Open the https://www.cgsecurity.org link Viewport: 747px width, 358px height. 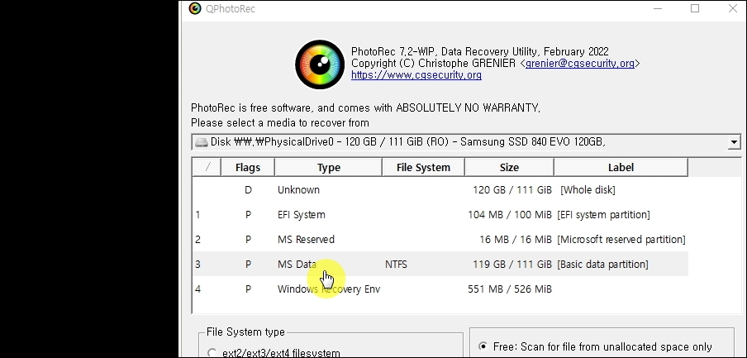(416, 75)
